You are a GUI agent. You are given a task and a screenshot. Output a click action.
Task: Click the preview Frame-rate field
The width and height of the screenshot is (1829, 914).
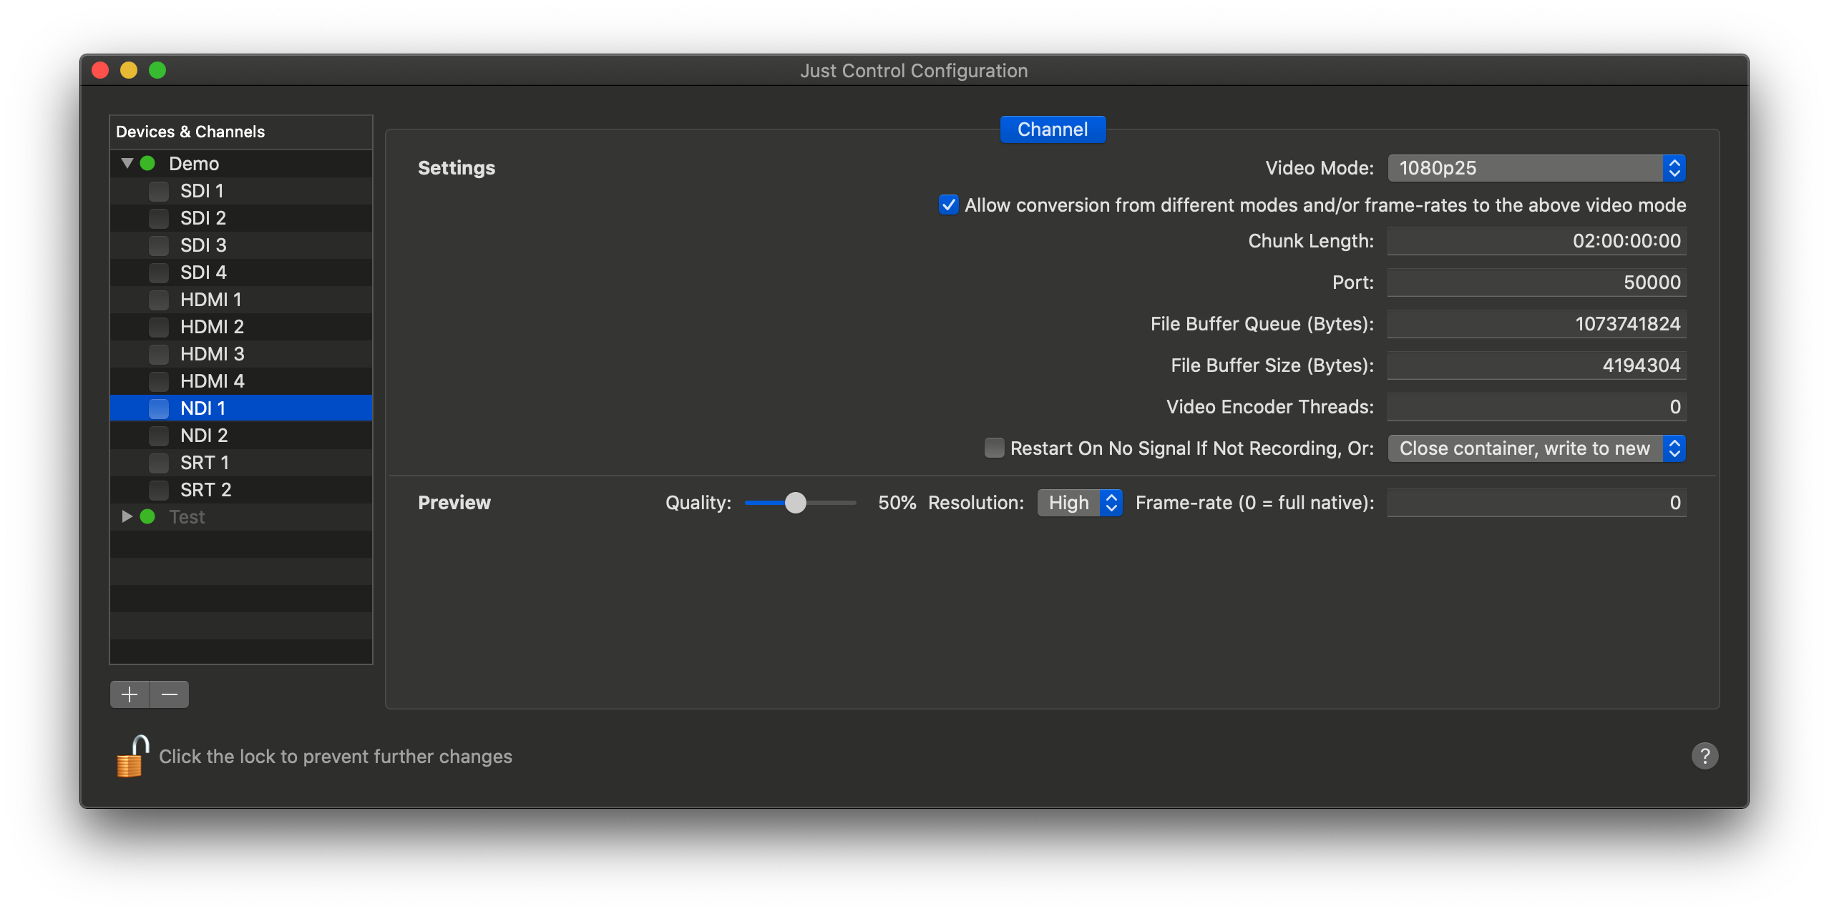click(x=1536, y=503)
